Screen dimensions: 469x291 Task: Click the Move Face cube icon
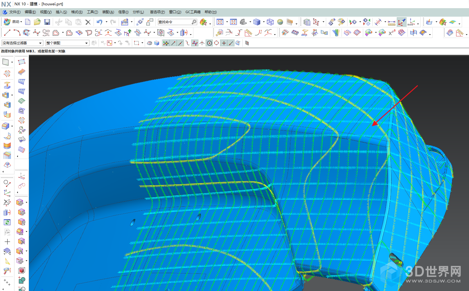click(x=20, y=203)
